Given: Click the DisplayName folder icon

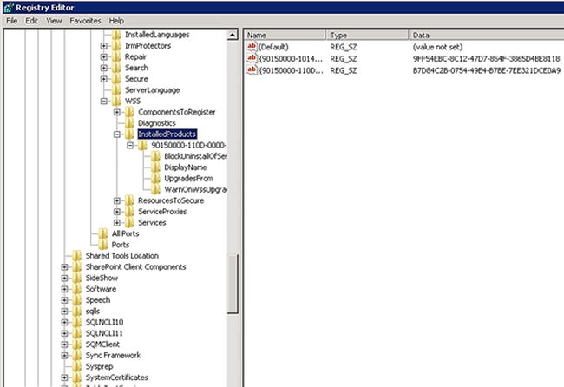Looking at the screenshot, I should click(x=155, y=167).
